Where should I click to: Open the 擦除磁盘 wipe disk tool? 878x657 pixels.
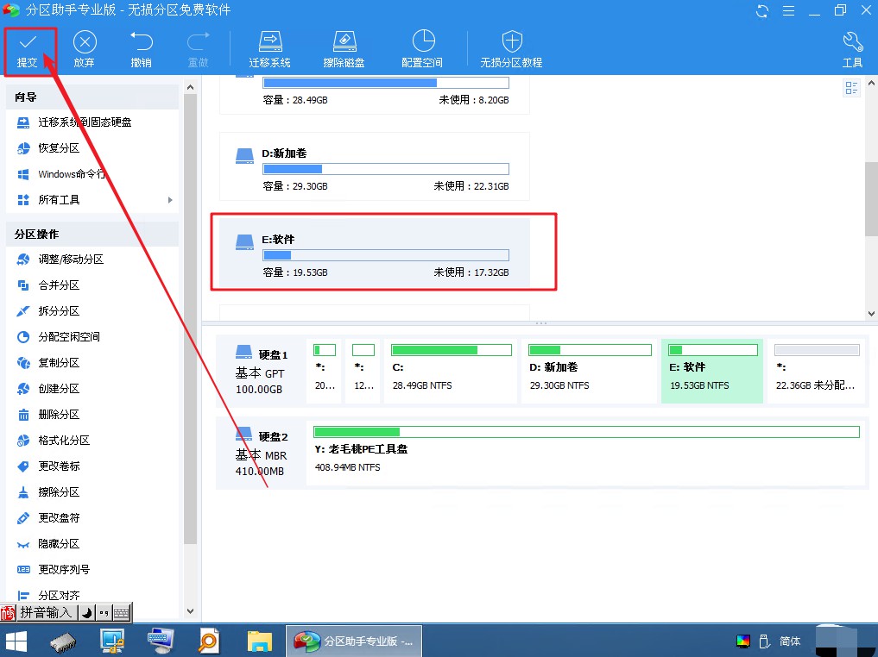coord(344,50)
